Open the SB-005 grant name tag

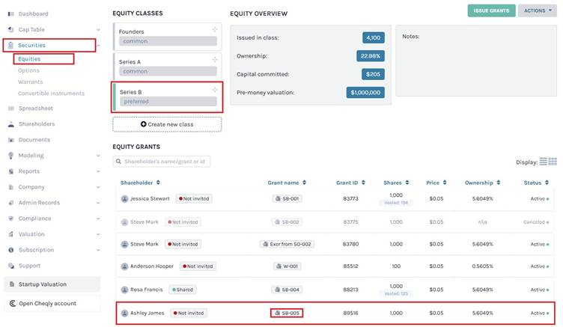(287, 313)
